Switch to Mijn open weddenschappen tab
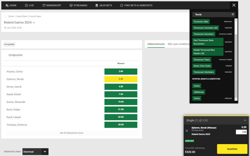This screenshot has width=250, height=156. coord(178,44)
